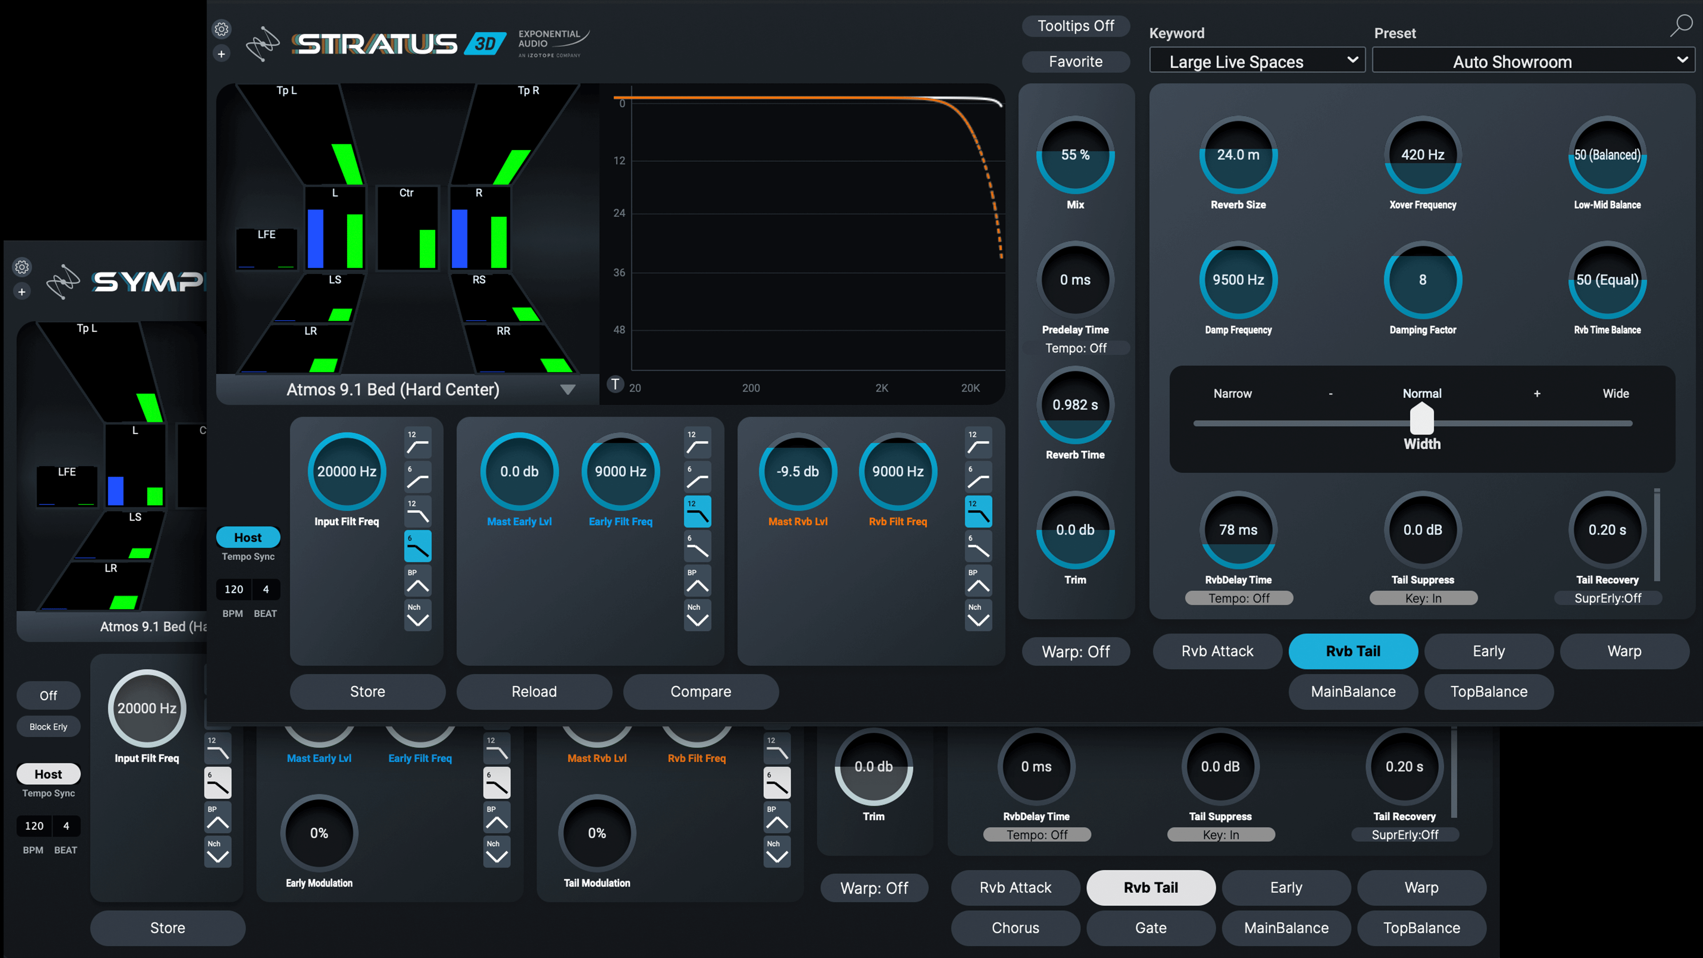Click Damp Frequency knob showing 9500 Hz

pos(1238,280)
